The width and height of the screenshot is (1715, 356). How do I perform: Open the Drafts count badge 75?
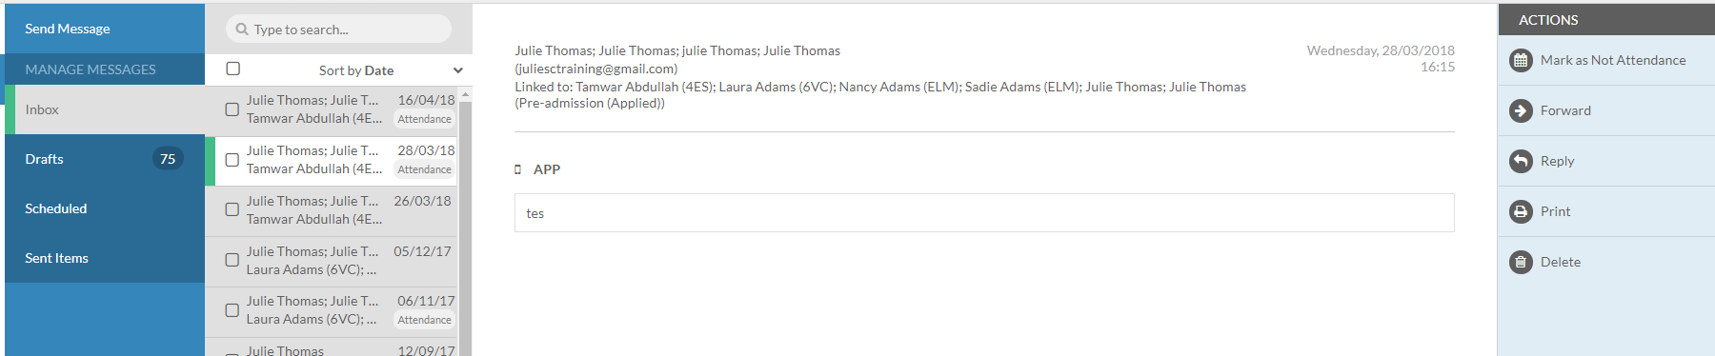click(168, 159)
